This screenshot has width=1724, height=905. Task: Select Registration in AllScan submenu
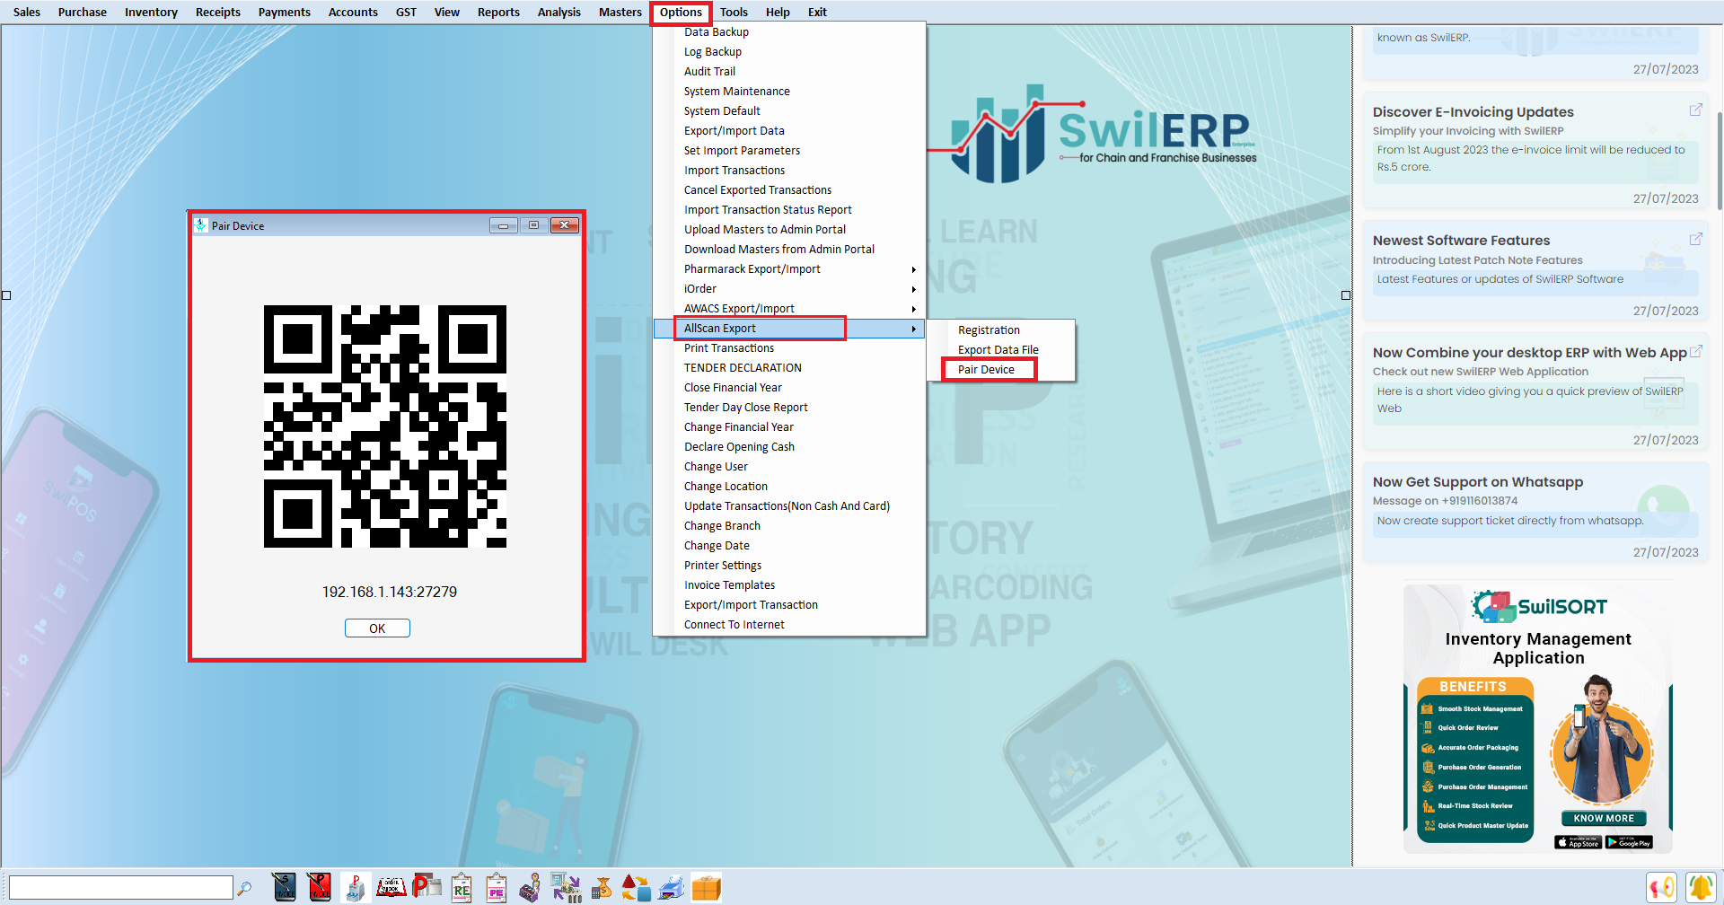point(989,329)
